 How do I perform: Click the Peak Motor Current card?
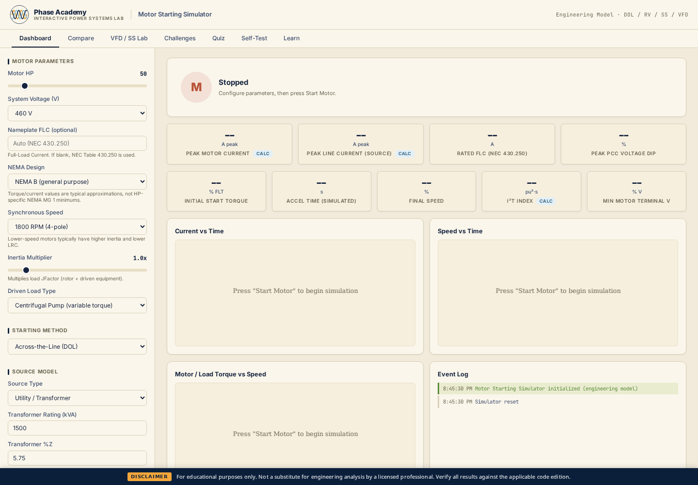click(229, 144)
